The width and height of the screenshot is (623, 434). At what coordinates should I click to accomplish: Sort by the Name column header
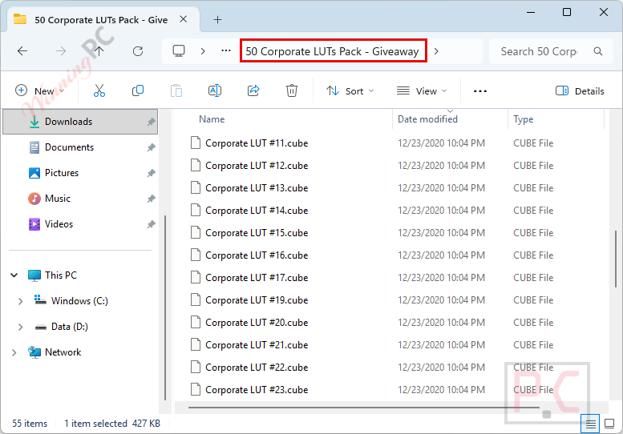coord(212,119)
